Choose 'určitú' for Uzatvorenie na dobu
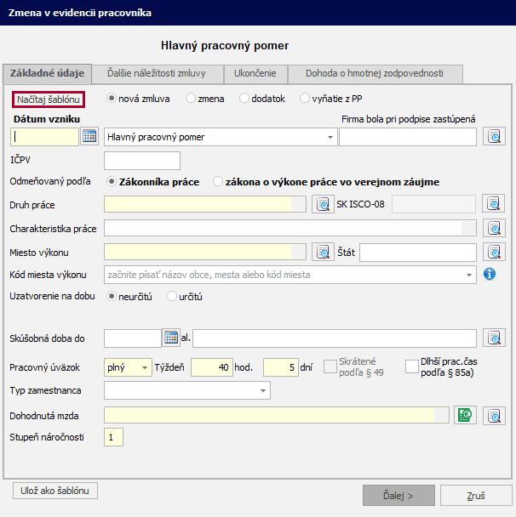Image resolution: width=516 pixels, height=517 pixels. 173,297
